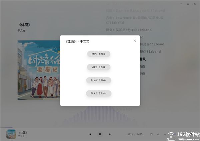Viewport: 200px width, 141px height.
Task: Pause the currently playing song
Action: point(100,134)
